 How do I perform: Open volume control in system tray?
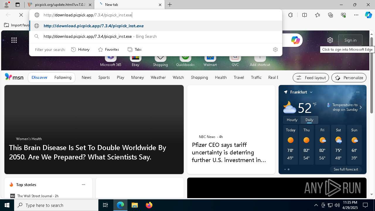337,205
